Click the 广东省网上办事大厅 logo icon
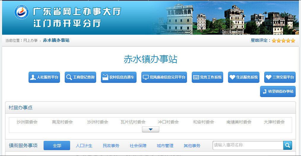 21,12
